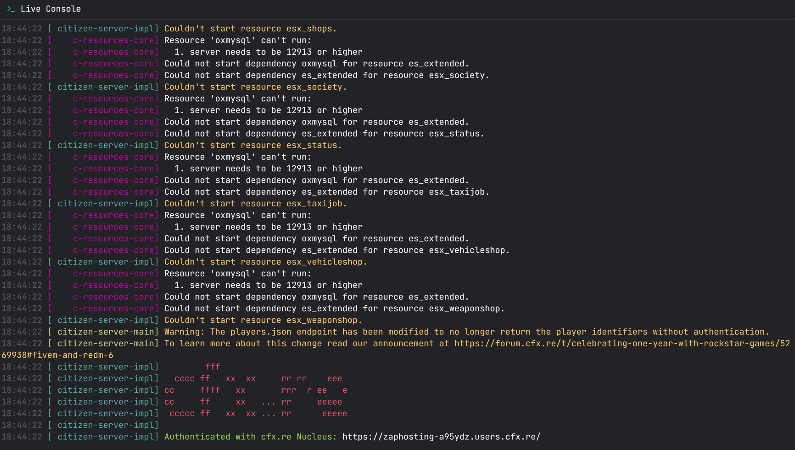The image size is (795, 450).
Task: Click the esx_vehicleshop es_extended dependency error line
Action: click(337, 250)
